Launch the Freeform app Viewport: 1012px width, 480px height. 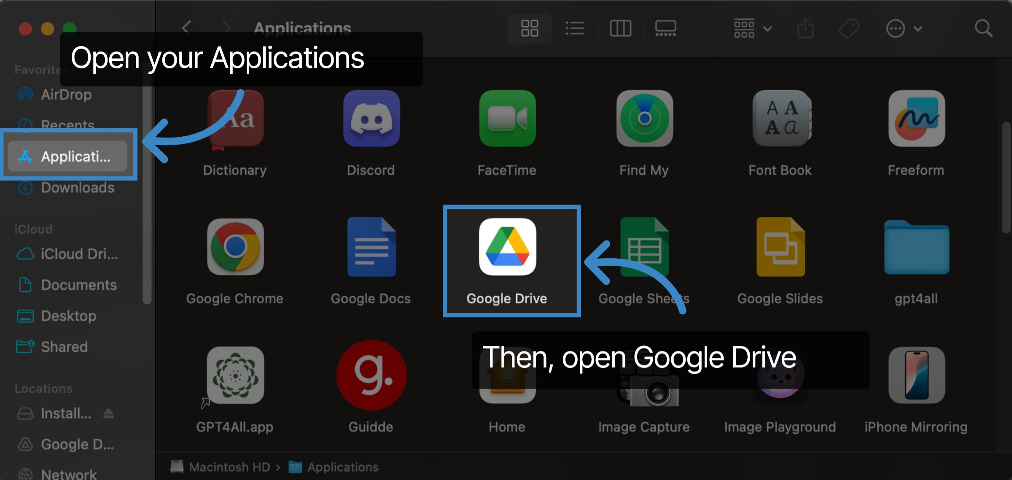916,119
